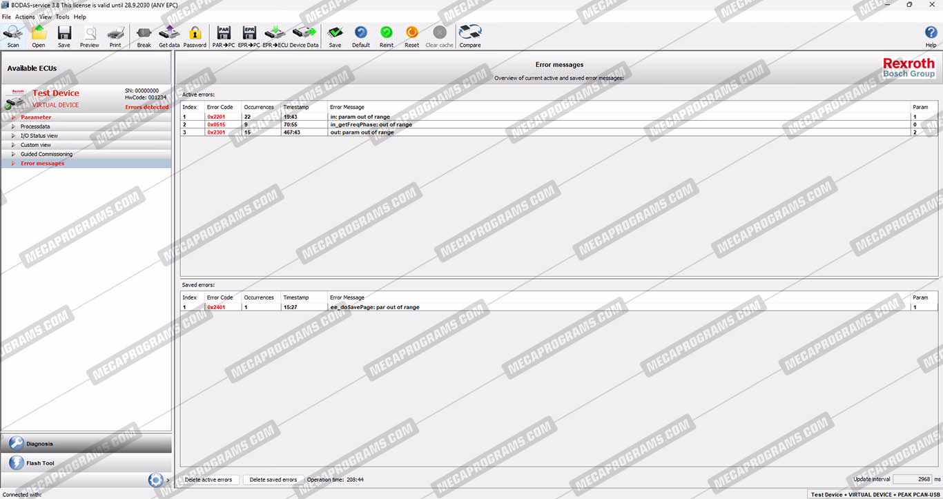This screenshot has height=499, width=943.
Task: Open the Tools menu
Action: click(62, 17)
